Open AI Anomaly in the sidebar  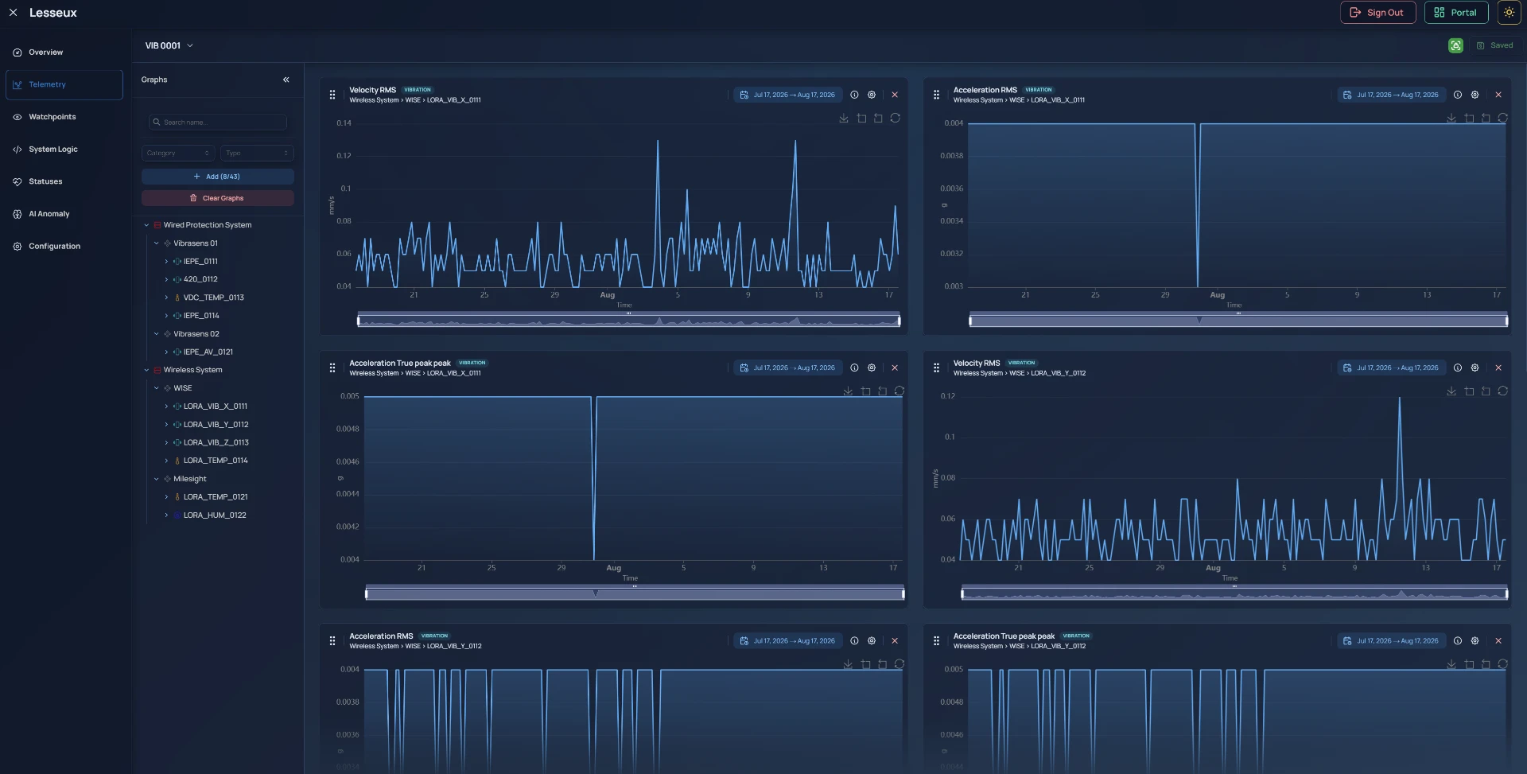(64, 214)
